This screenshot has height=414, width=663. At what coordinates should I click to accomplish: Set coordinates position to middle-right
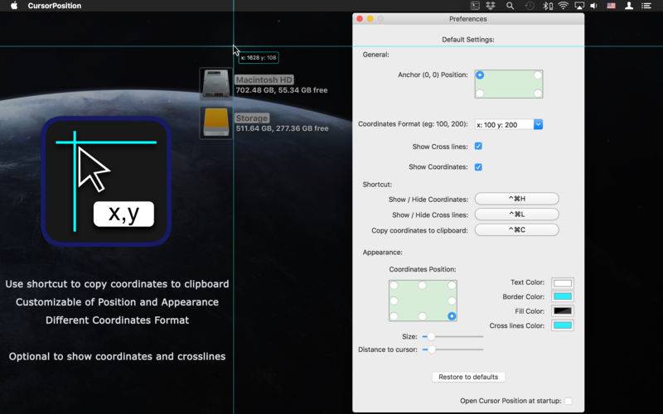(452, 301)
